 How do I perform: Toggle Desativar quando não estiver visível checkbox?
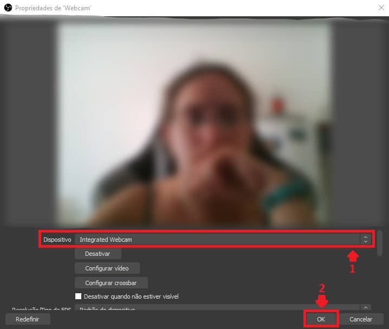point(78,296)
